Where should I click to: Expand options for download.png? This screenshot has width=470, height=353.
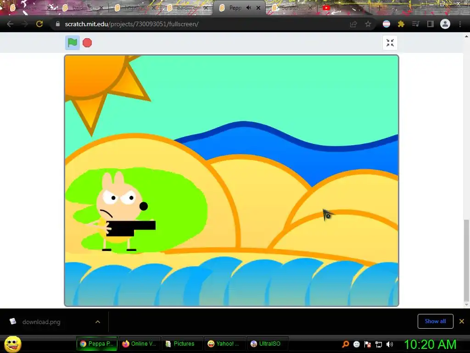(98, 322)
